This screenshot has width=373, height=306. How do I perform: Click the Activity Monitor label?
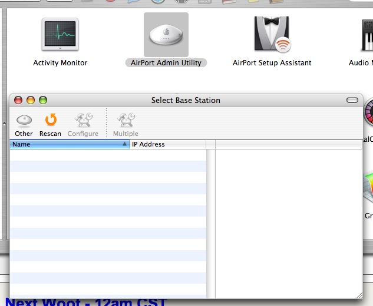(60, 63)
